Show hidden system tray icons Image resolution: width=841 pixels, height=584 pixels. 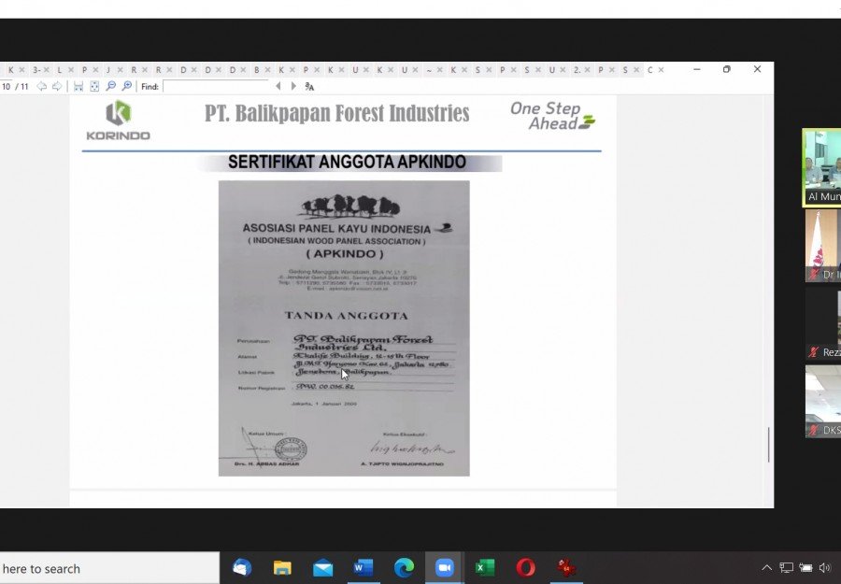pyautogui.click(x=766, y=567)
